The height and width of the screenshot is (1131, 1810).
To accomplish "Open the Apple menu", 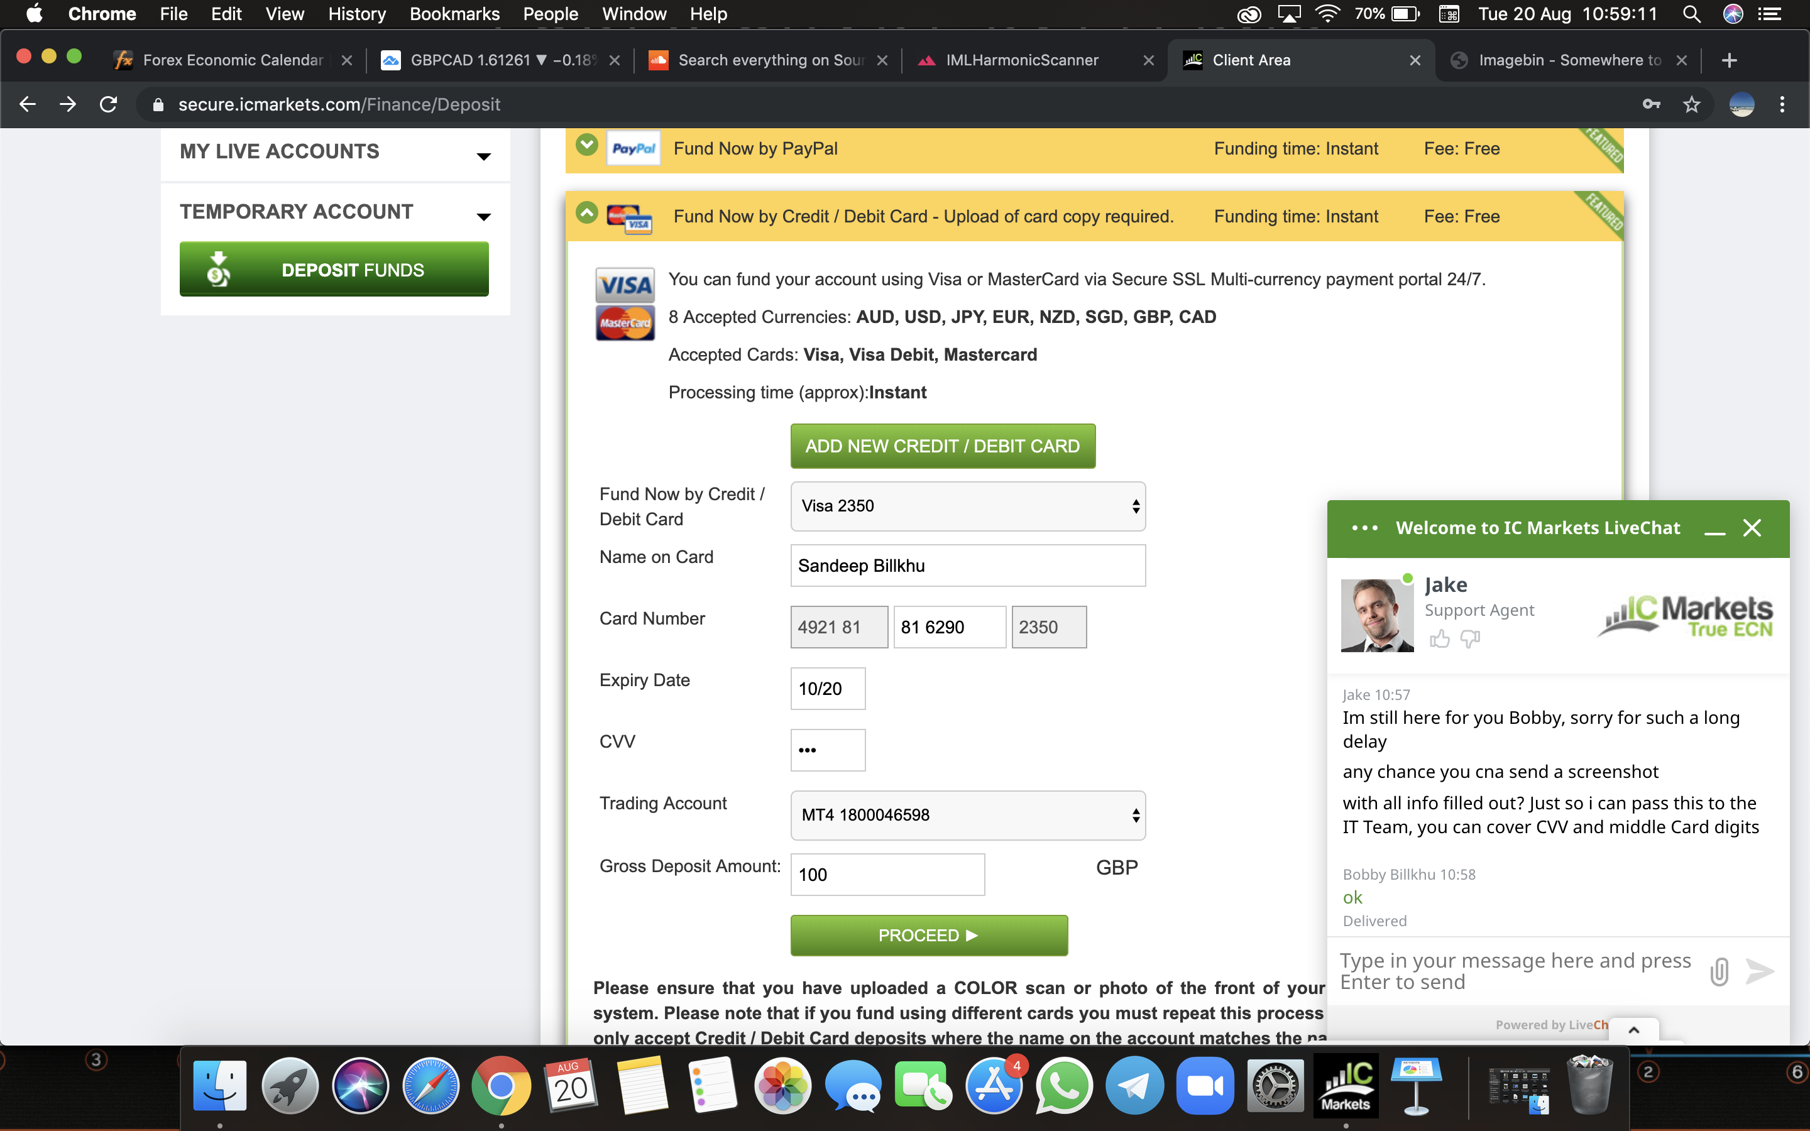I will pyautogui.click(x=34, y=14).
